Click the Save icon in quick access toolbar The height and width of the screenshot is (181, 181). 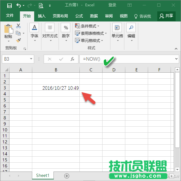click(9, 5)
